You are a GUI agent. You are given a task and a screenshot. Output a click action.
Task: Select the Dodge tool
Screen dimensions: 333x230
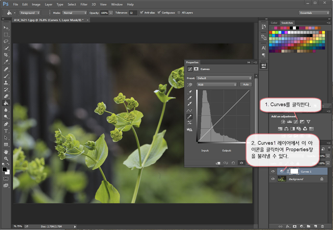pyautogui.click(x=6, y=117)
